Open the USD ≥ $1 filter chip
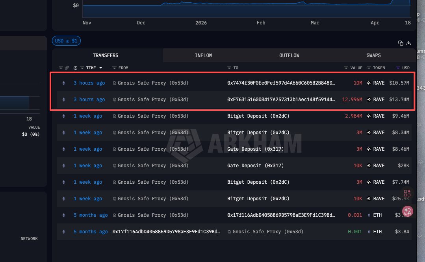425x262 pixels. (66, 41)
